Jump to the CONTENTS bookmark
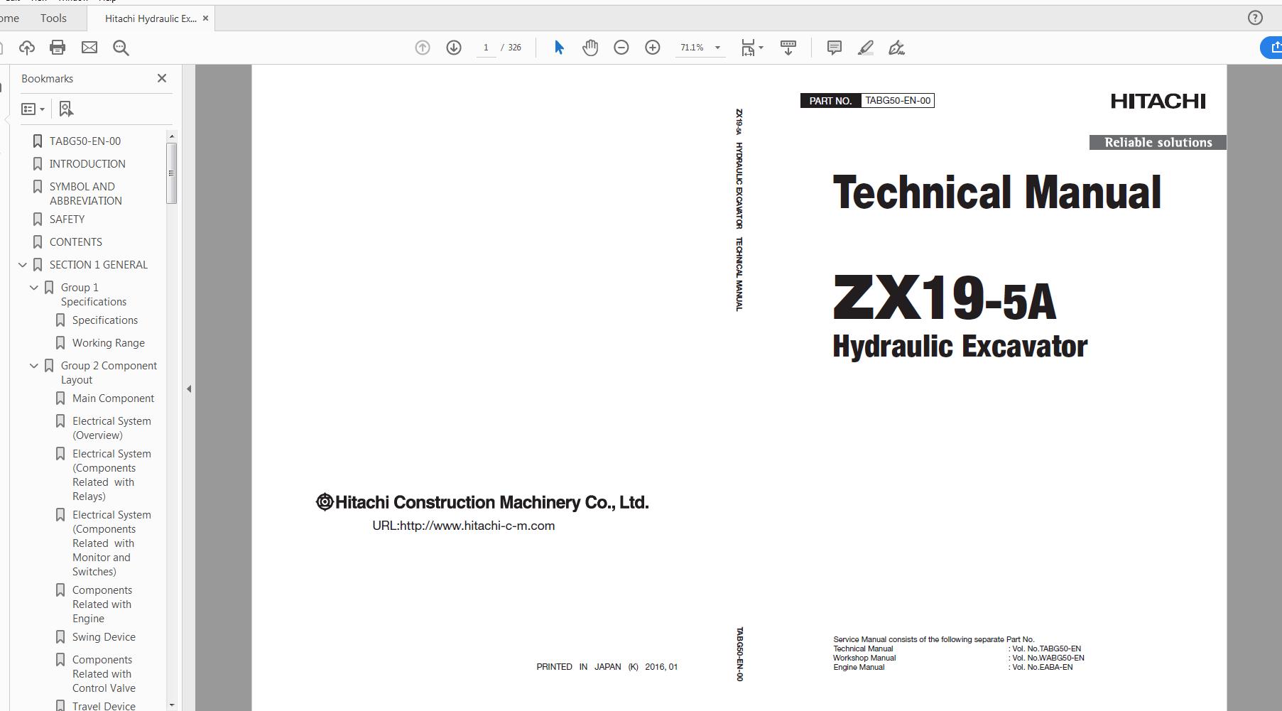Image resolution: width=1282 pixels, height=711 pixels. [x=76, y=241]
